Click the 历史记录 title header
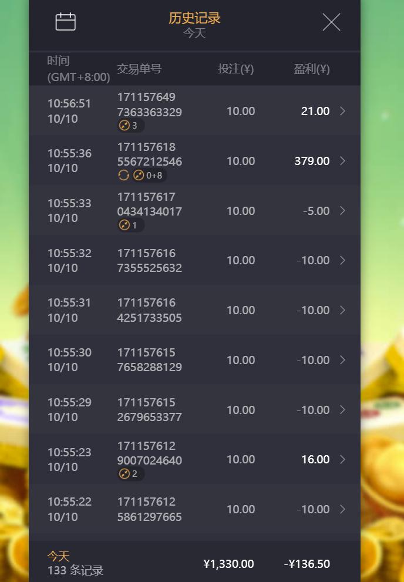Viewport: 404px width, 582px height. [x=194, y=18]
